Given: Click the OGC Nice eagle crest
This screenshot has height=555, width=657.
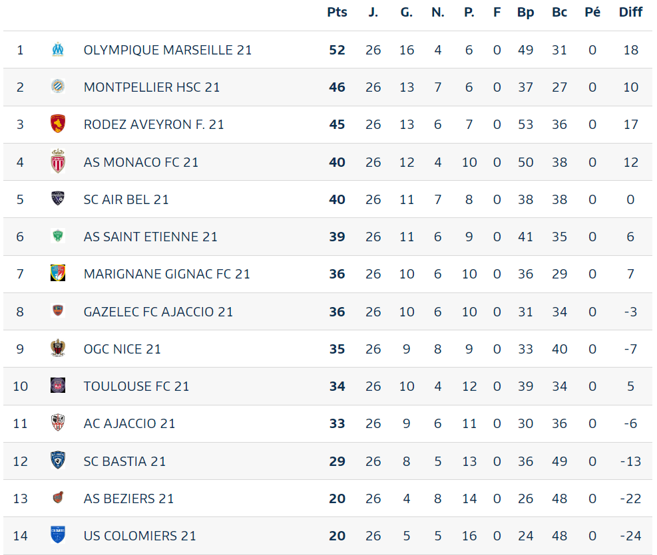Looking at the screenshot, I should coord(58,348).
